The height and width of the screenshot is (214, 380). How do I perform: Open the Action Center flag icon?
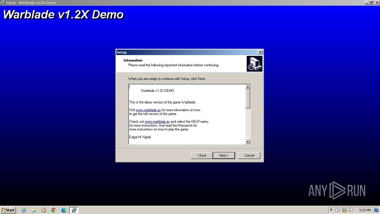click(x=352, y=210)
